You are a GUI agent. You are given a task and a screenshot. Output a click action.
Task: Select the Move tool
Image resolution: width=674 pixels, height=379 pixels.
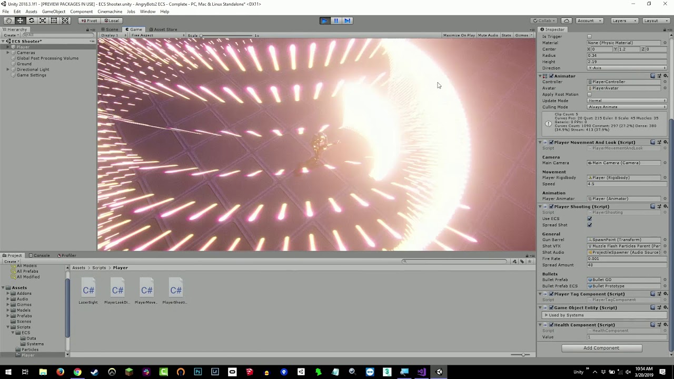[20, 21]
